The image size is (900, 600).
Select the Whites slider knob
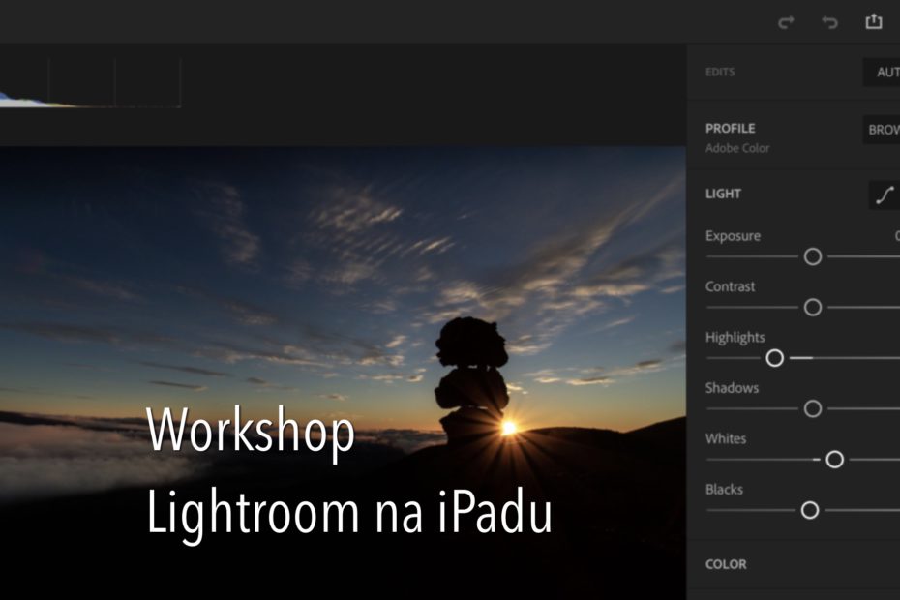(x=834, y=460)
